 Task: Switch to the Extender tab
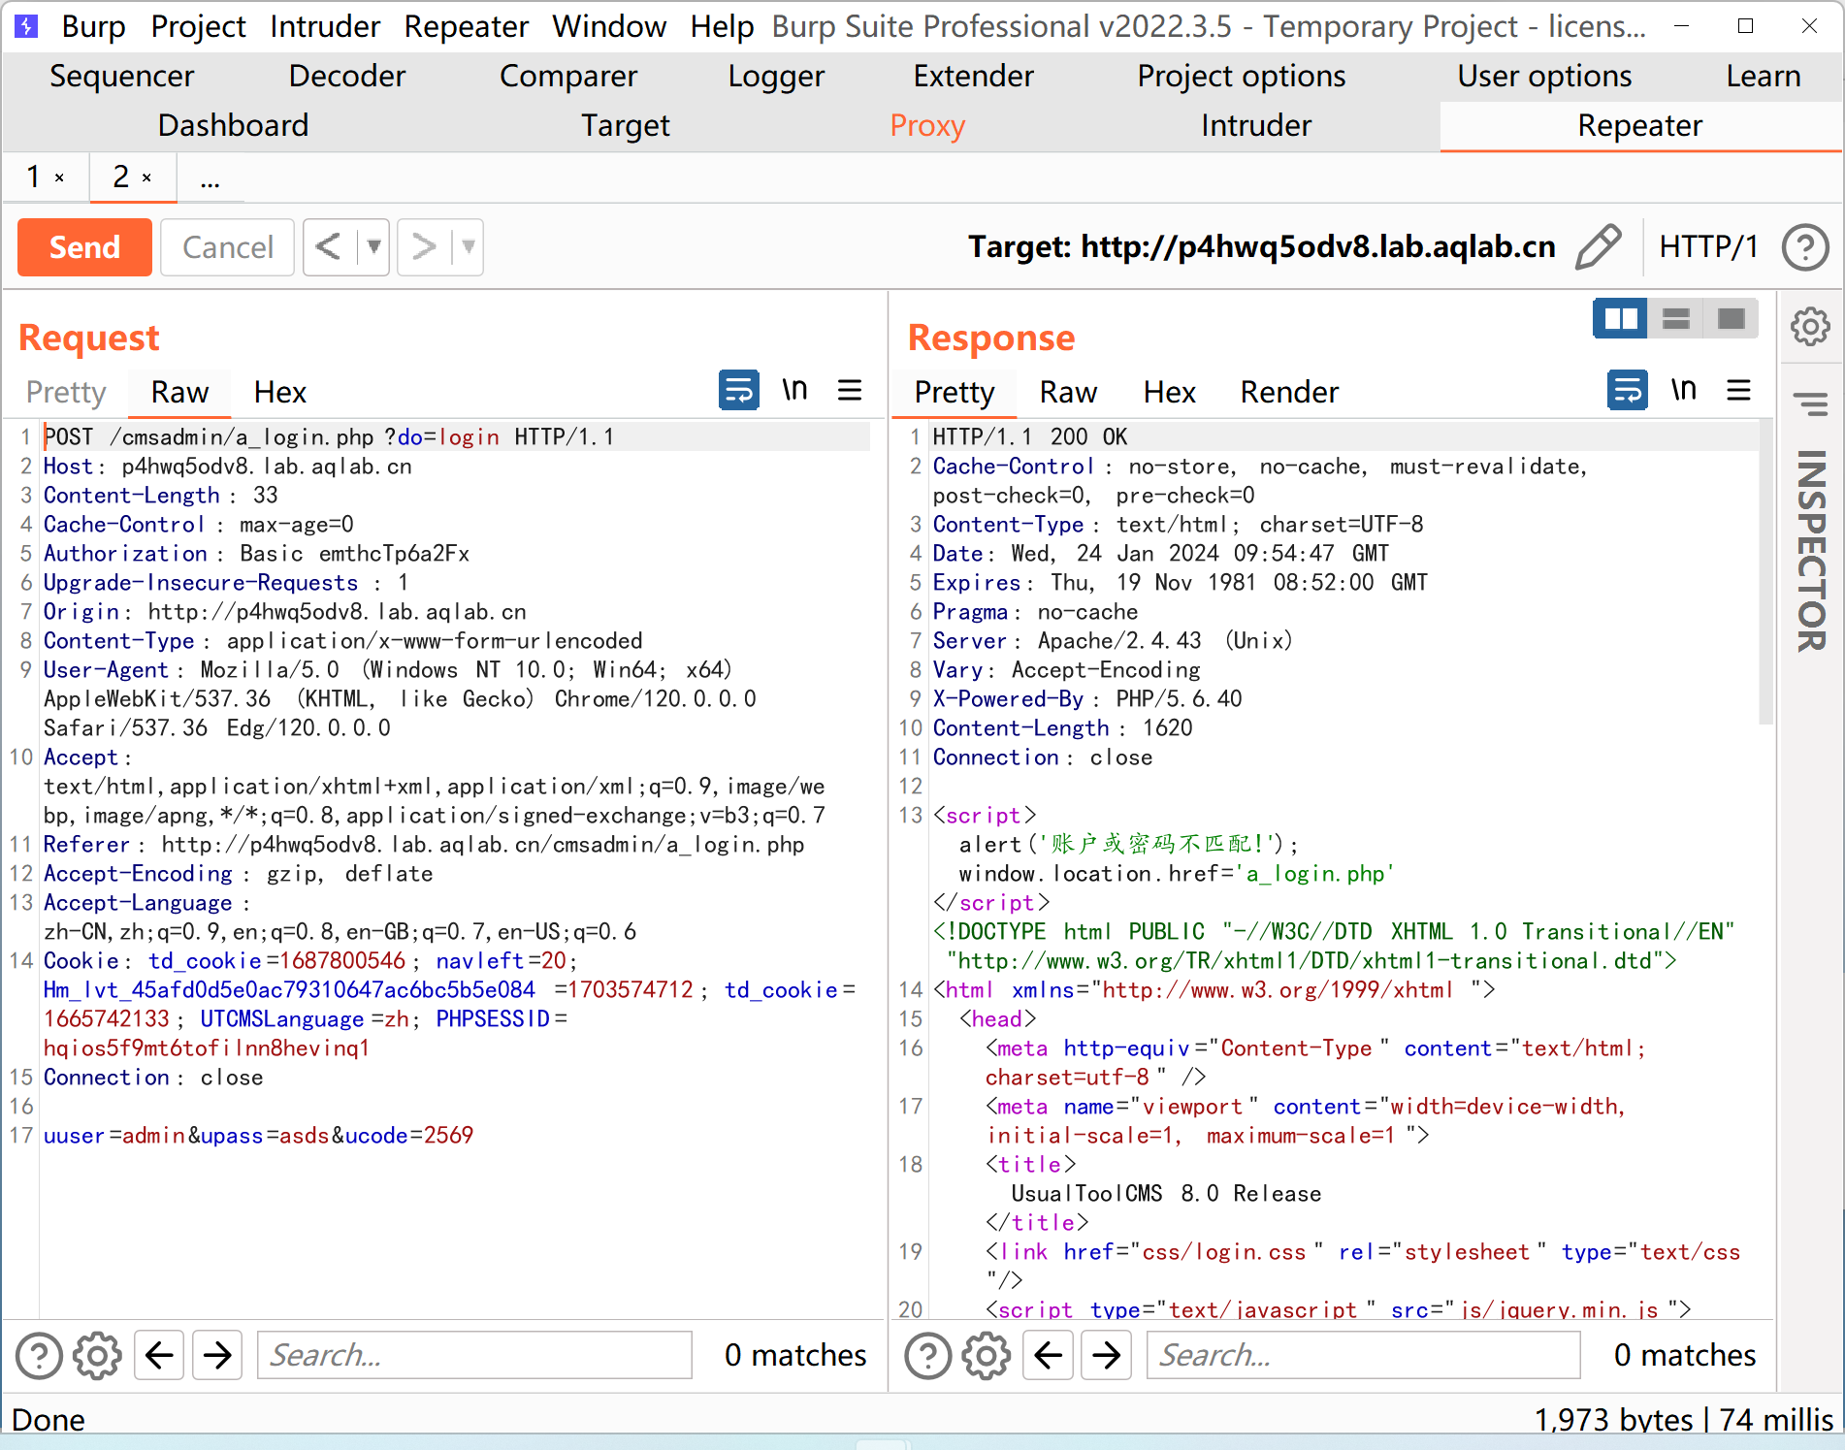tap(973, 77)
